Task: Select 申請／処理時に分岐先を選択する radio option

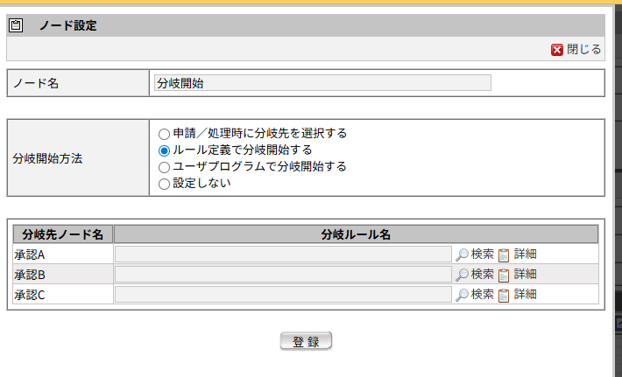Action: [164, 134]
